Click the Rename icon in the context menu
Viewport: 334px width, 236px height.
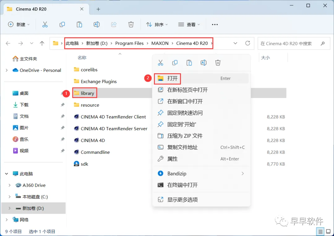[203, 63]
